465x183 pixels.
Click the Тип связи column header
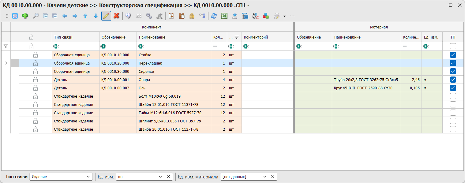(x=75, y=37)
